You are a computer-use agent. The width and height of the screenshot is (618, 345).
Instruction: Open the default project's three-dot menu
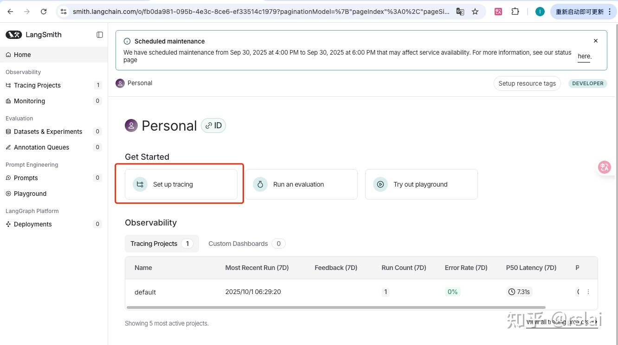588,292
